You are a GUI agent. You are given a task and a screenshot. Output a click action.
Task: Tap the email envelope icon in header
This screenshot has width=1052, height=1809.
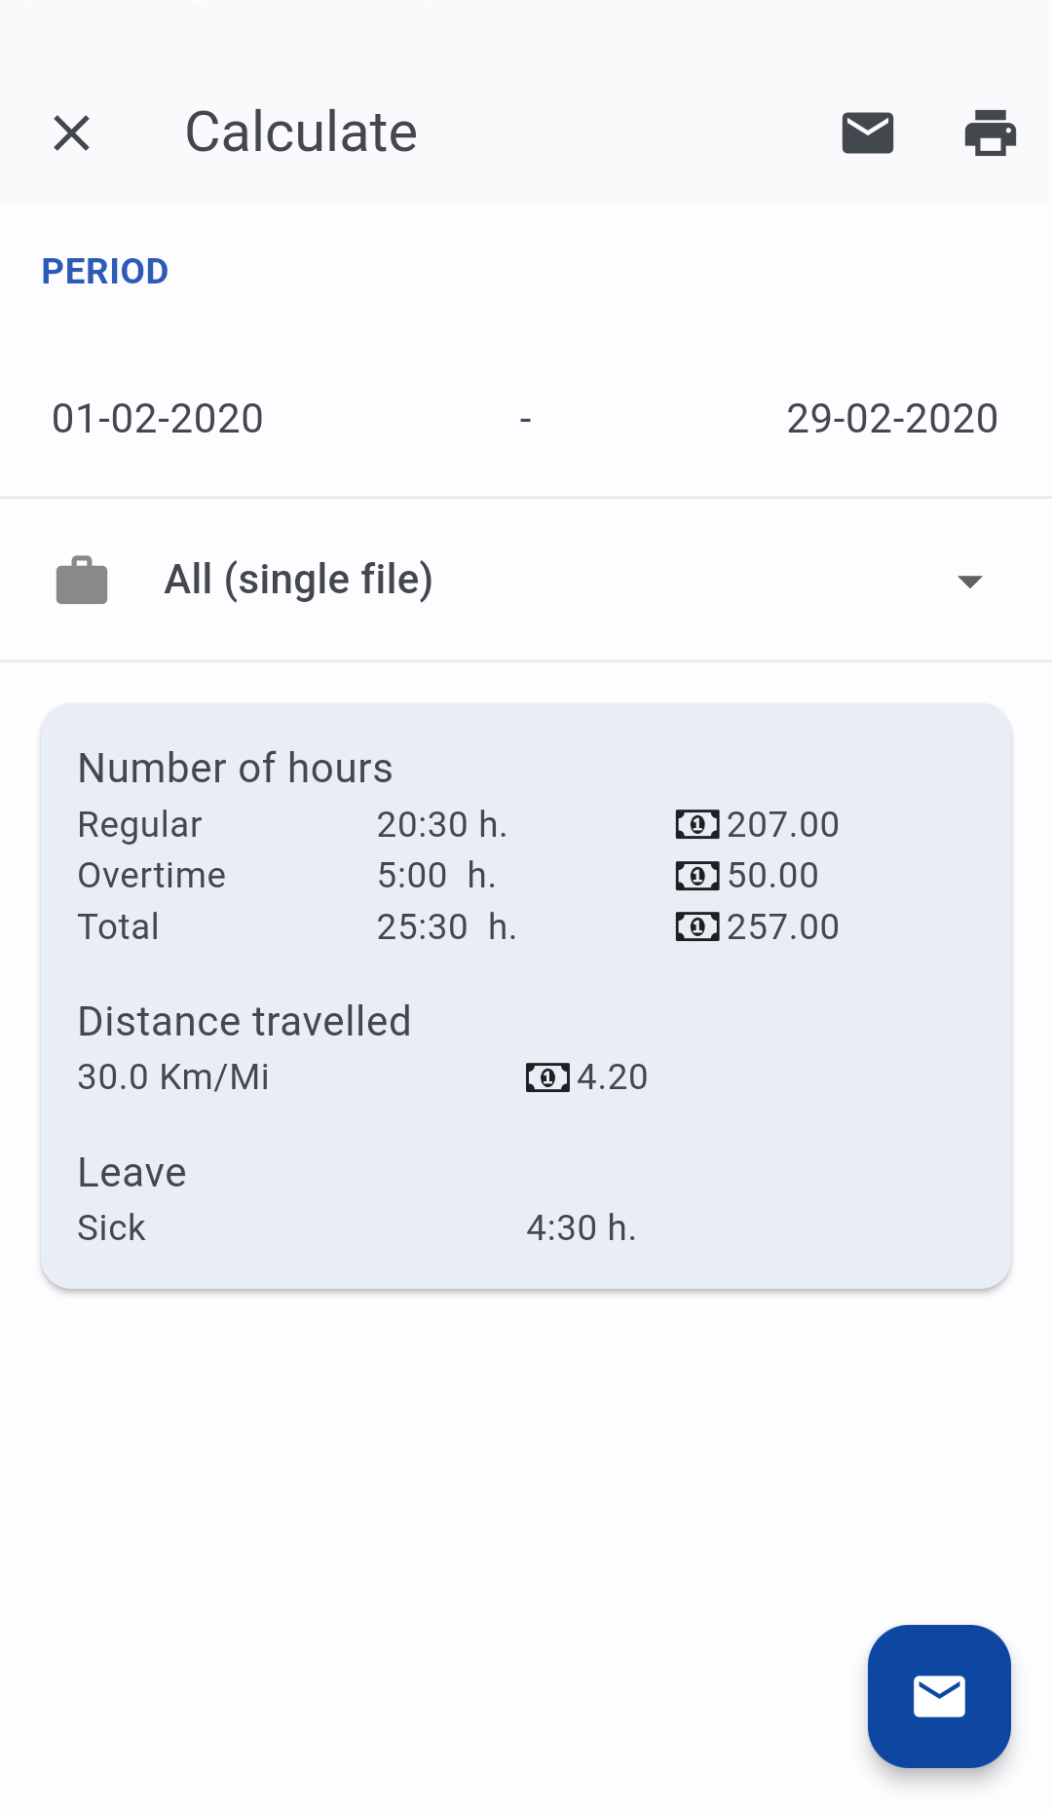(868, 132)
